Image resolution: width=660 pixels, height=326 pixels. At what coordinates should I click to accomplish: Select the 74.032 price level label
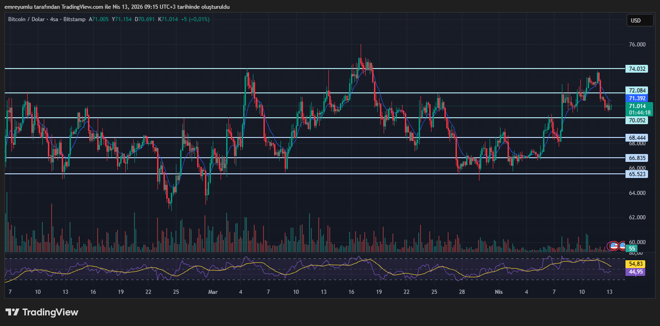click(x=637, y=69)
